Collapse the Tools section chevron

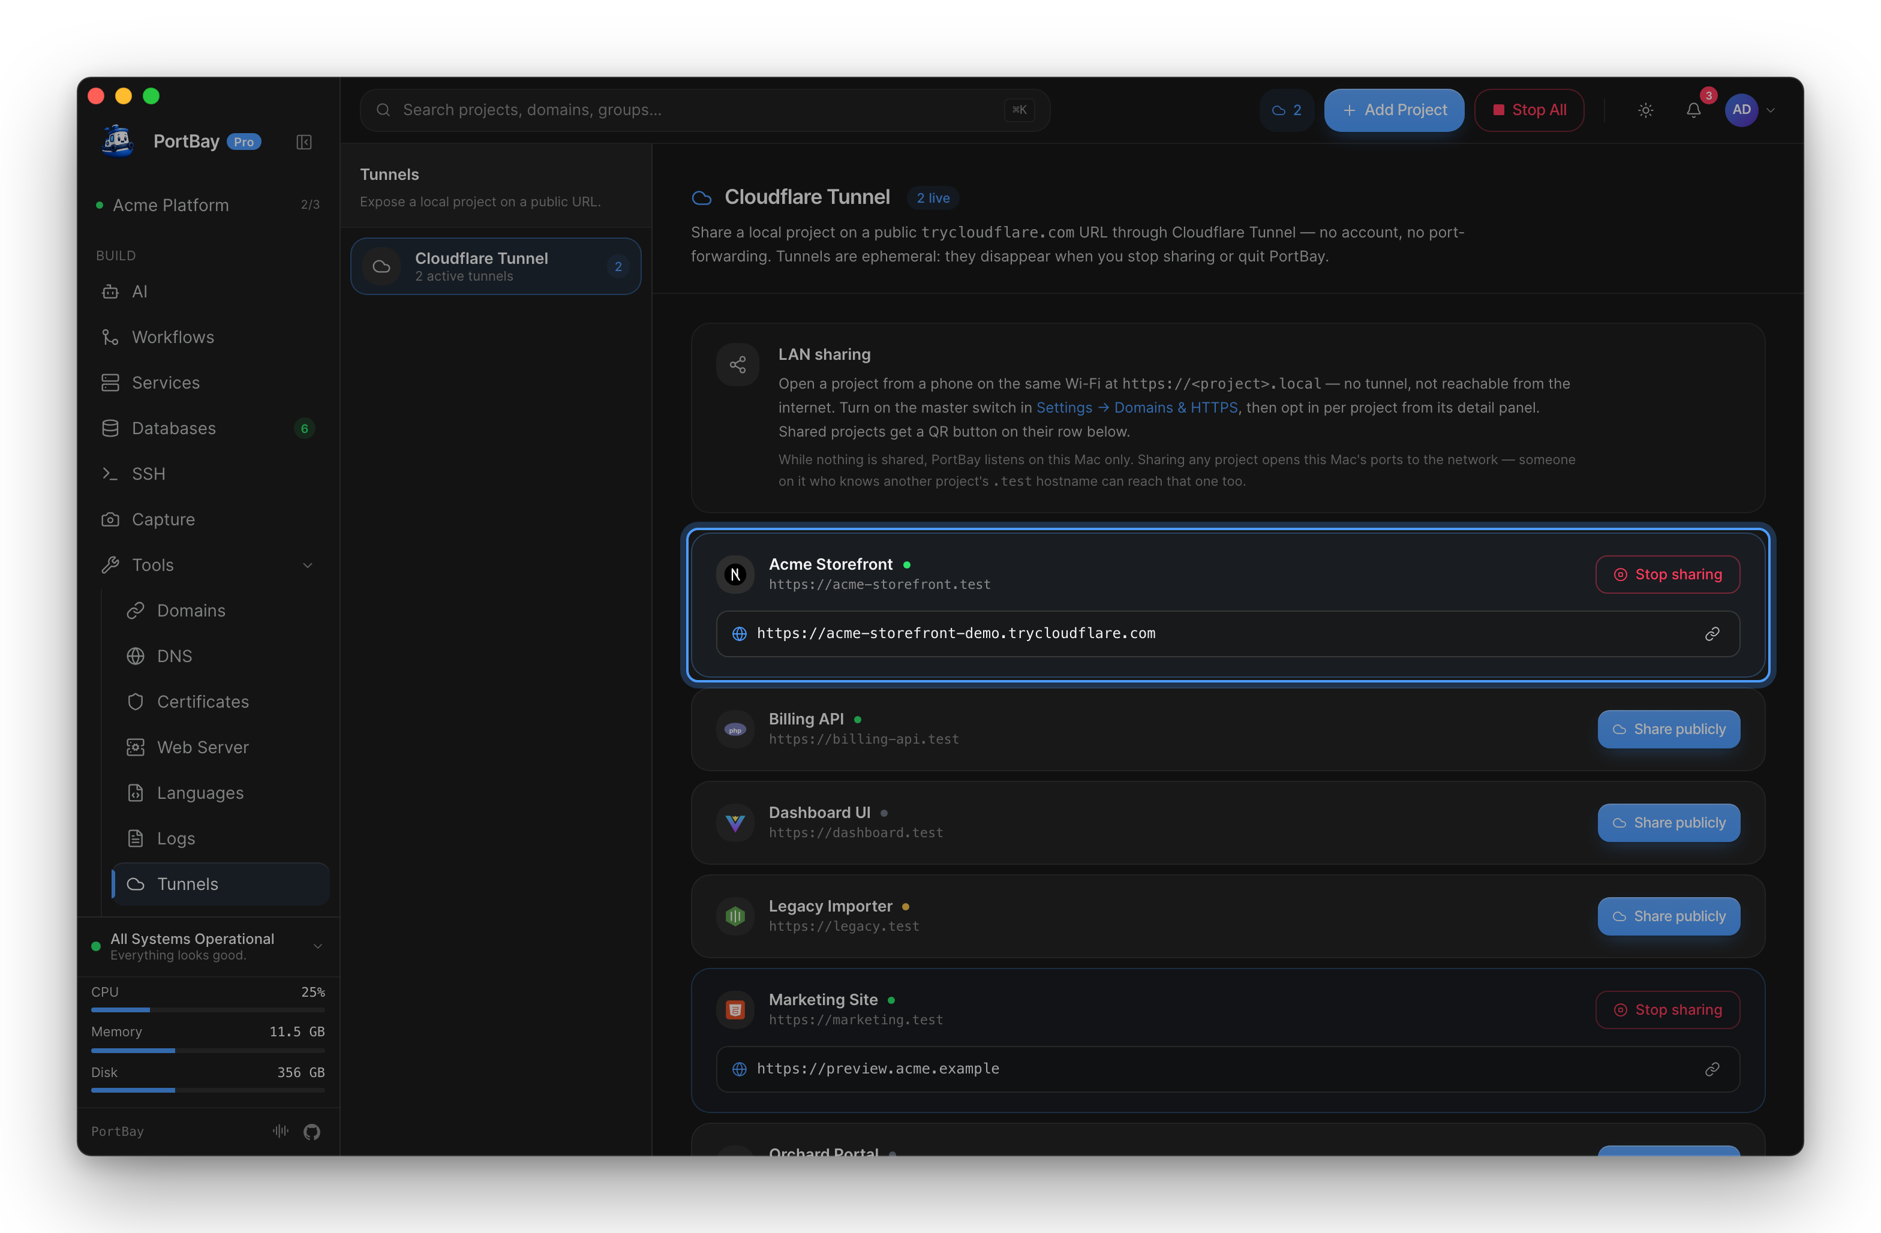coord(308,566)
